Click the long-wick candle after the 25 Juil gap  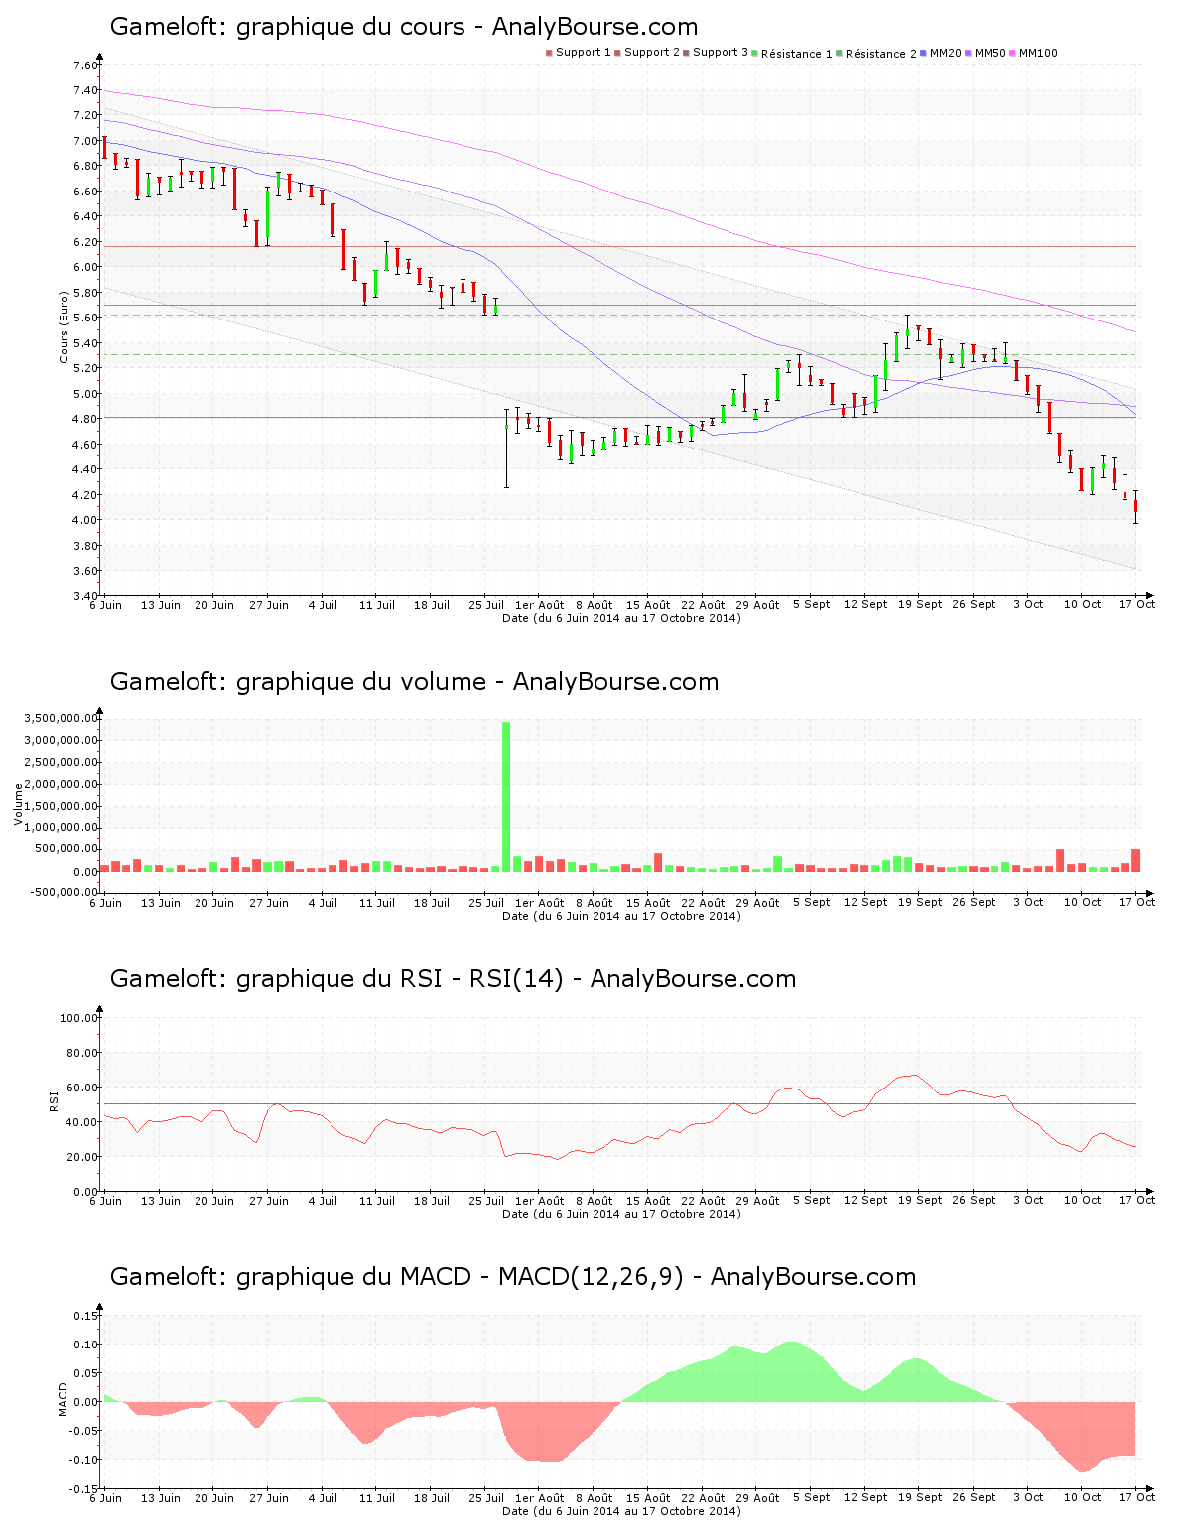[x=506, y=449]
